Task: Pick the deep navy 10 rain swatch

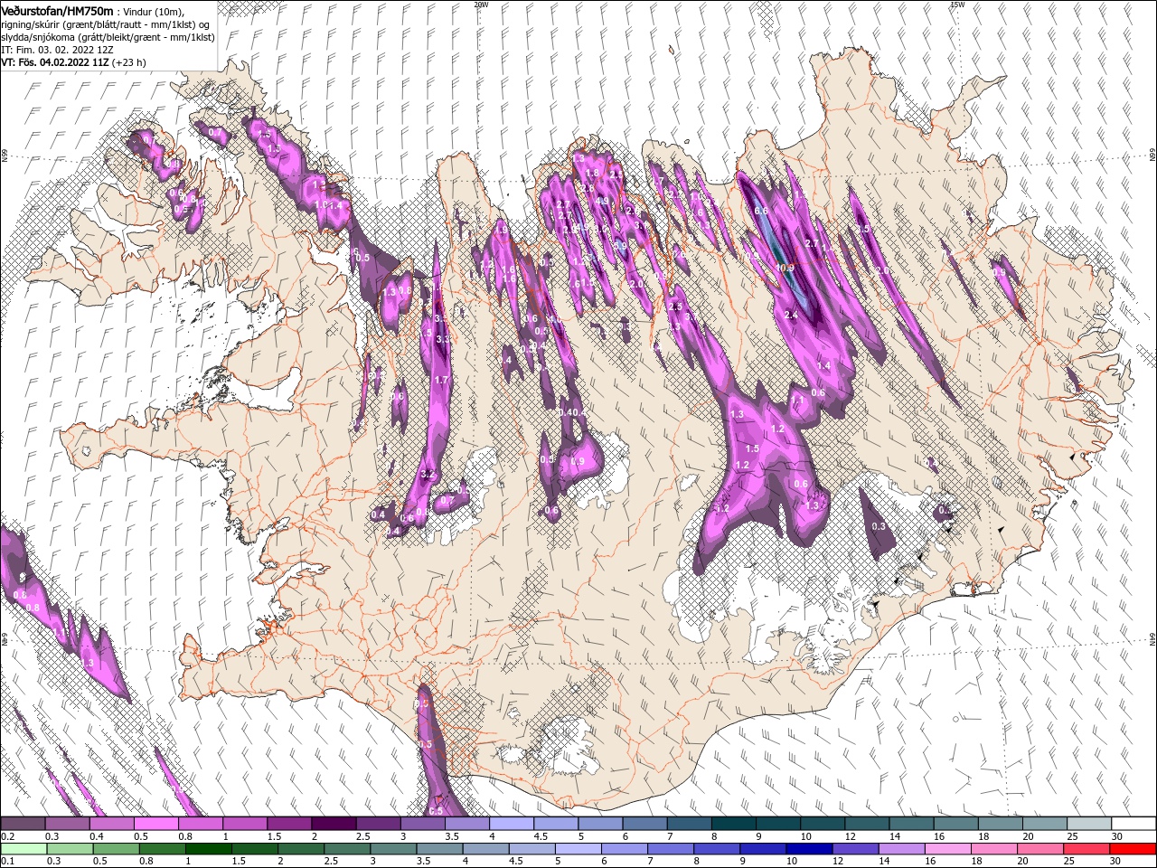Action: [809, 849]
